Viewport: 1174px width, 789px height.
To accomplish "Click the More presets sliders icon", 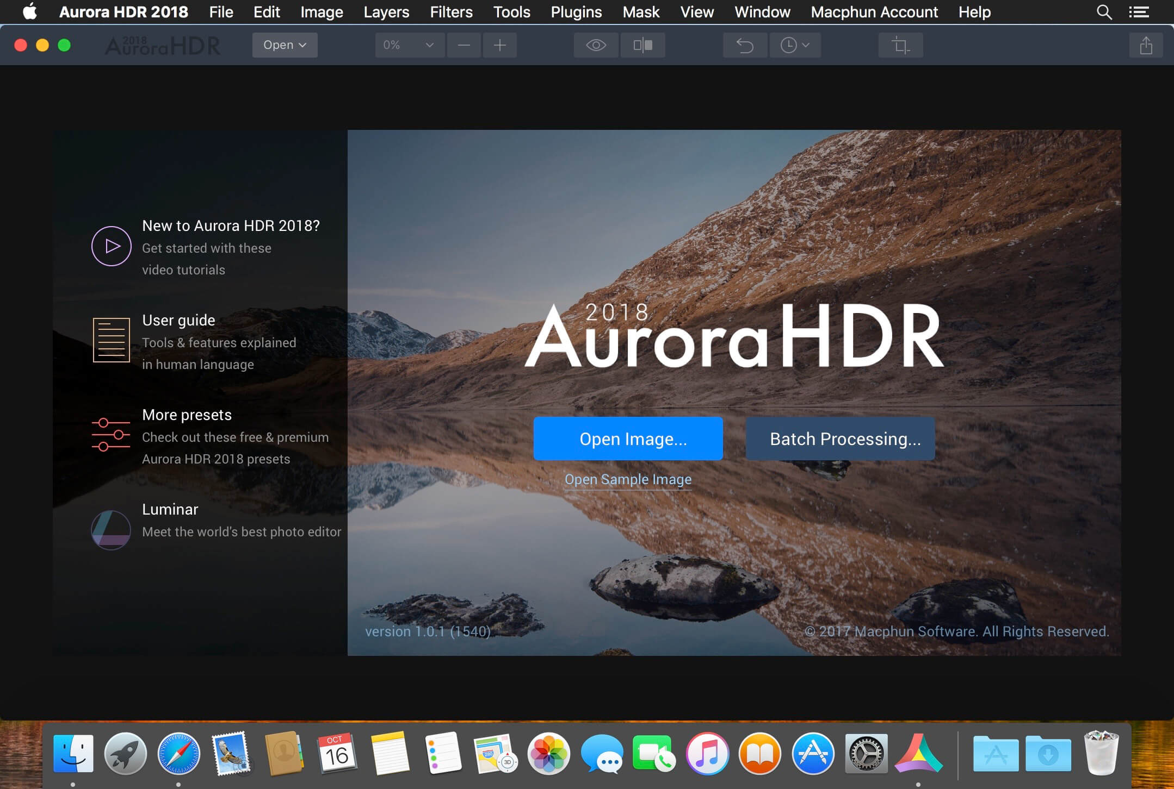I will click(111, 435).
